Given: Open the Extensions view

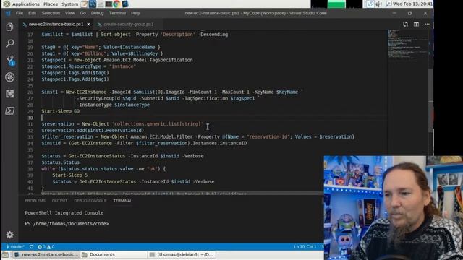Looking at the screenshot, I should point(9,94).
